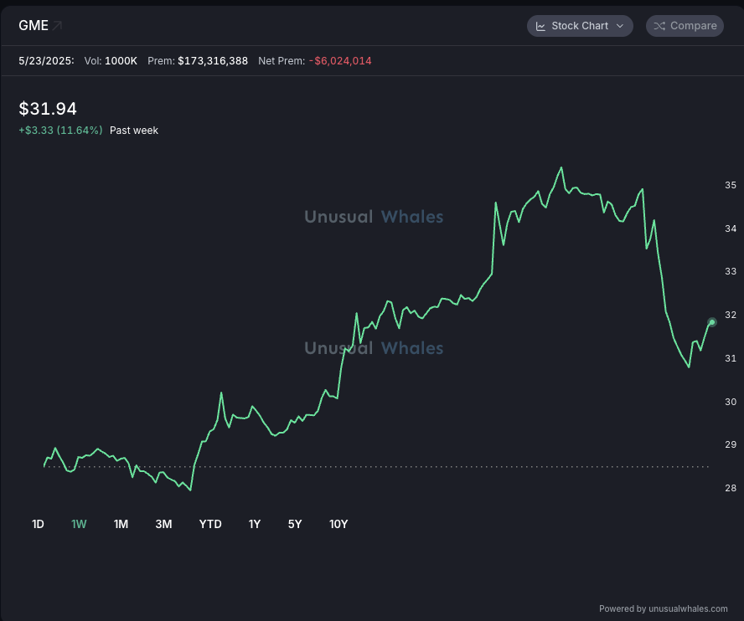The height and width of the screenshot is (621, 744).
Task: Switch to the 1Y time range
Action: [255, 524]
